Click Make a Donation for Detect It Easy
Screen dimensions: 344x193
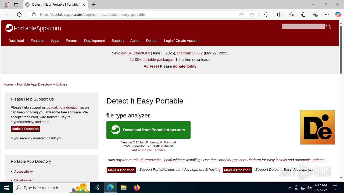pos(237,170)
